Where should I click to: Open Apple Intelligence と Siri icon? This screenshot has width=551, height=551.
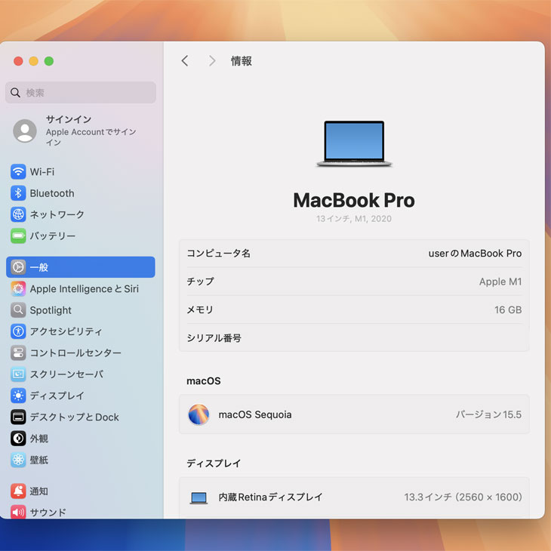click(x=18, y=289)
